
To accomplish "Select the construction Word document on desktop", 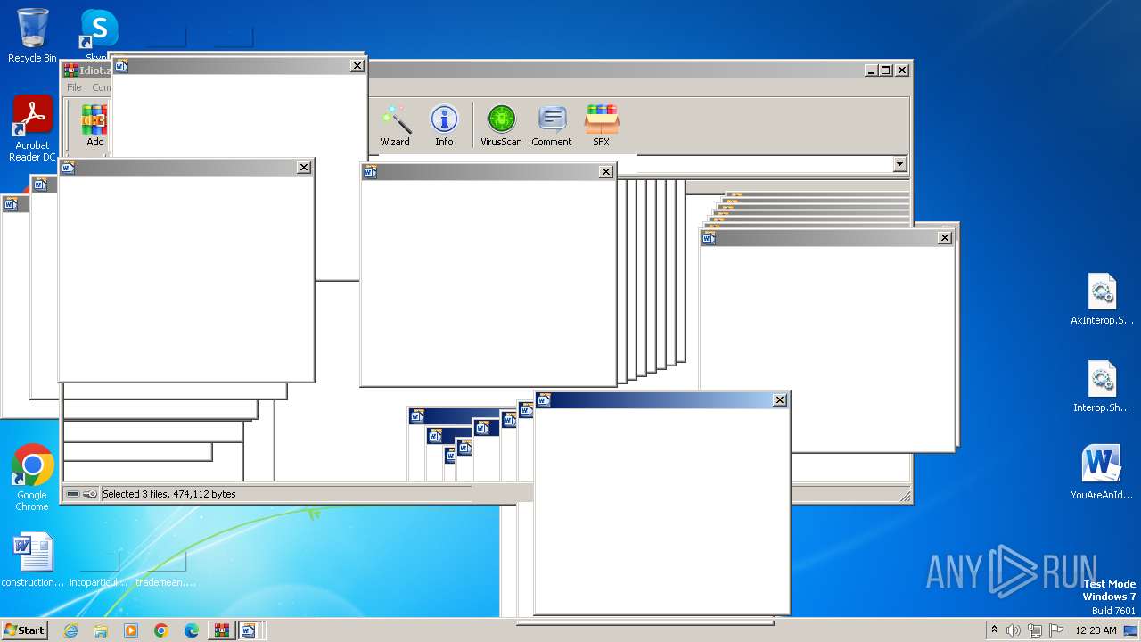I will [x=33, y=561].
